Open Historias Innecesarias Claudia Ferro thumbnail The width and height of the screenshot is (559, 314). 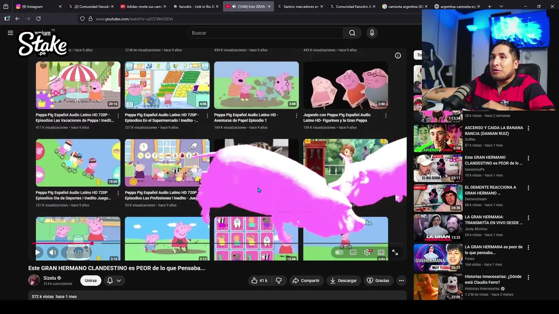[438, 287]
